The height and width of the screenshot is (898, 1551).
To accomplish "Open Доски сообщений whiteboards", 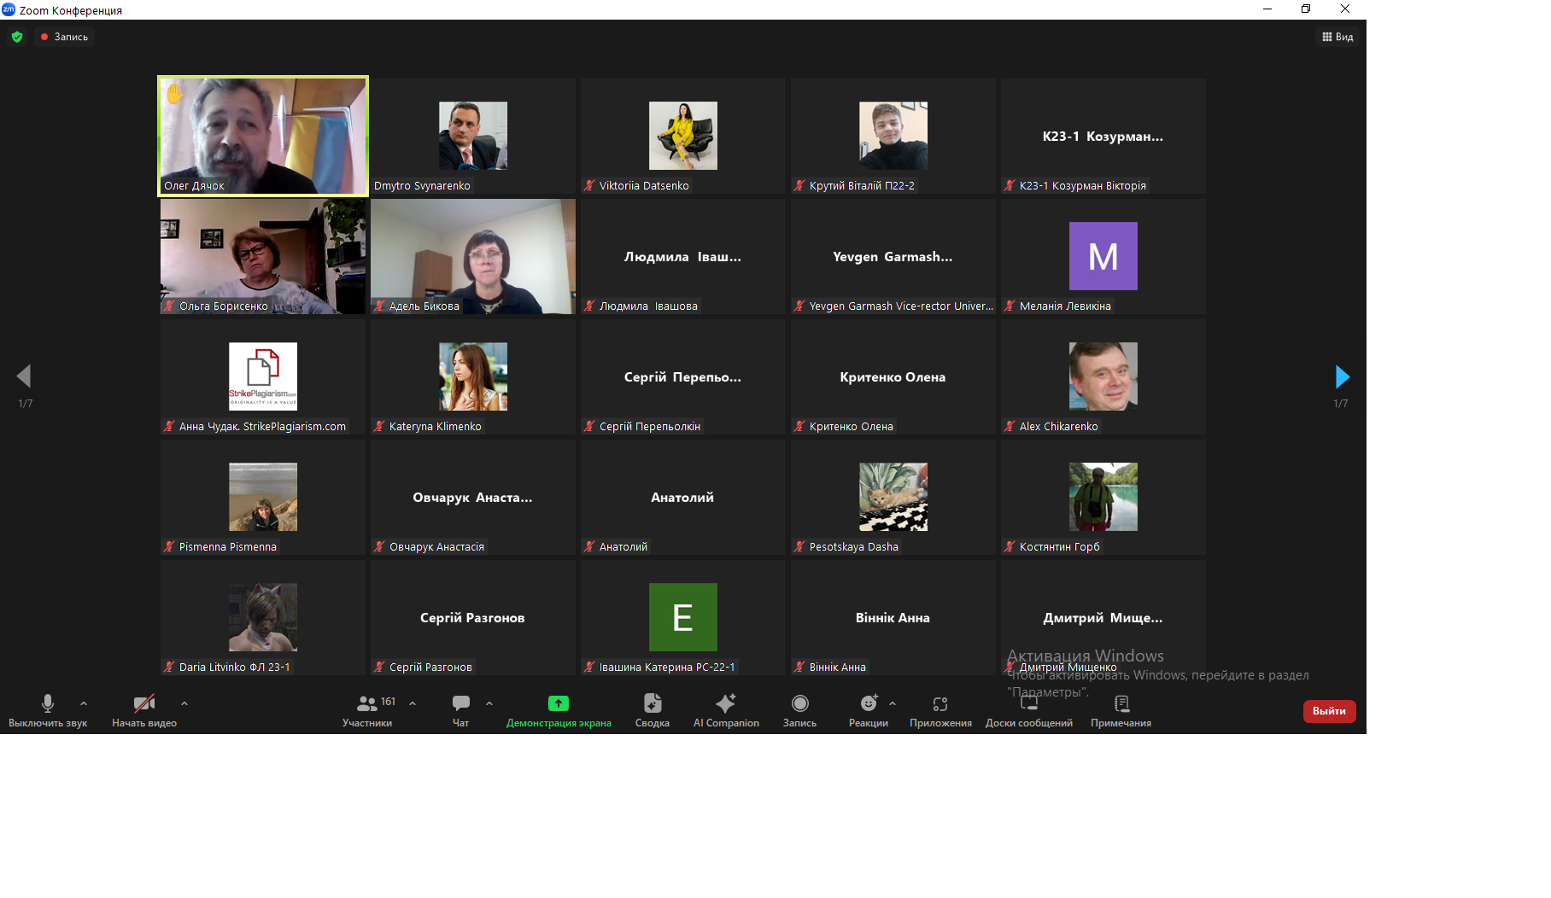I will pyautogui.click(x=1029, y=710).
